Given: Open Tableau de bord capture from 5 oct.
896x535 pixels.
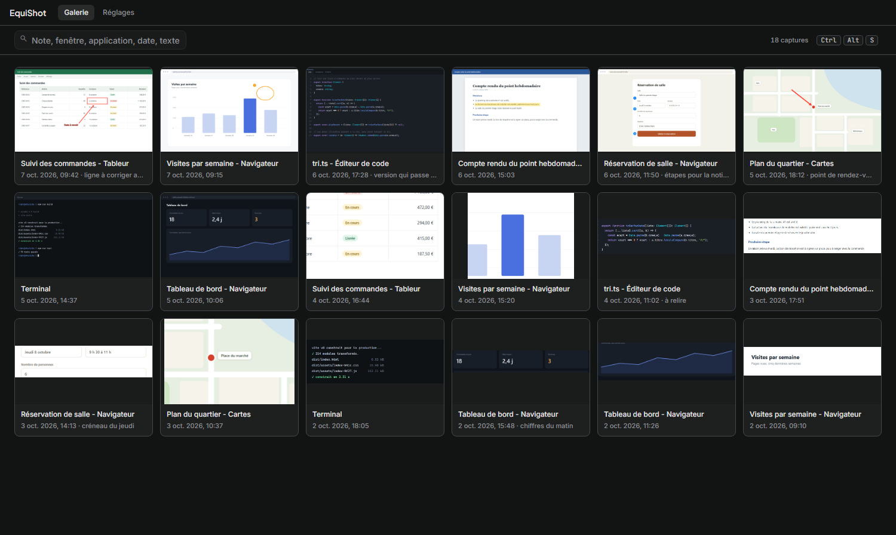Looking at the screenshot, I should pyautogui.click(x=229, y=251).
